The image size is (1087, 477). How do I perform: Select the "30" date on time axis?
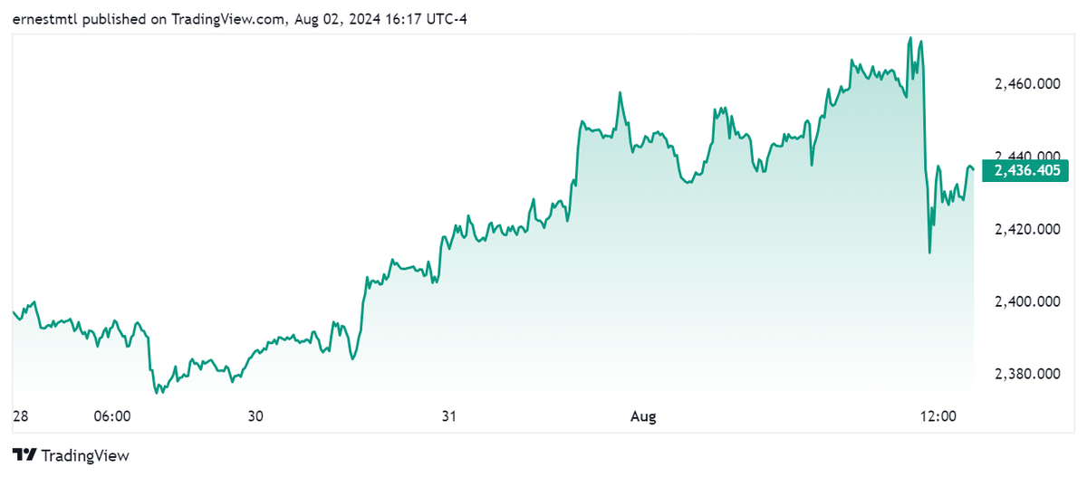point(256,416)
